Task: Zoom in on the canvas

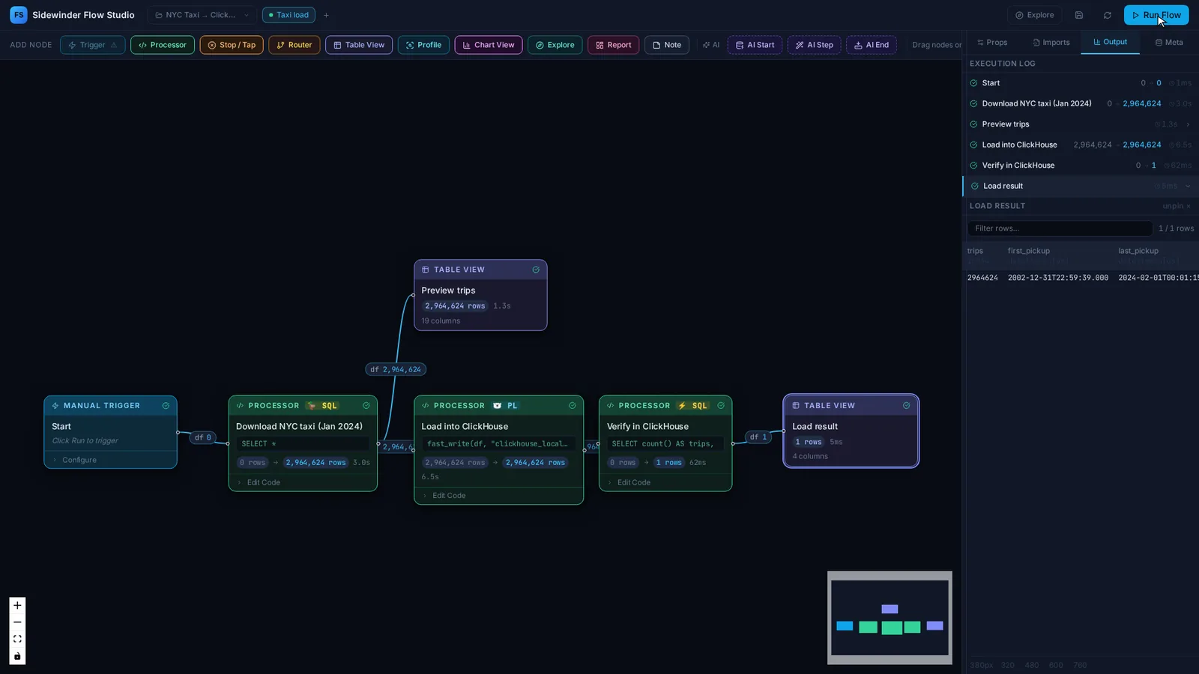Action: coord(17,605)
